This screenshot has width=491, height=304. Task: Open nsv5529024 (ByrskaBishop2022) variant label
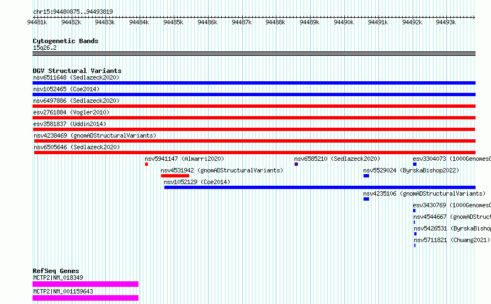point(411,170)
